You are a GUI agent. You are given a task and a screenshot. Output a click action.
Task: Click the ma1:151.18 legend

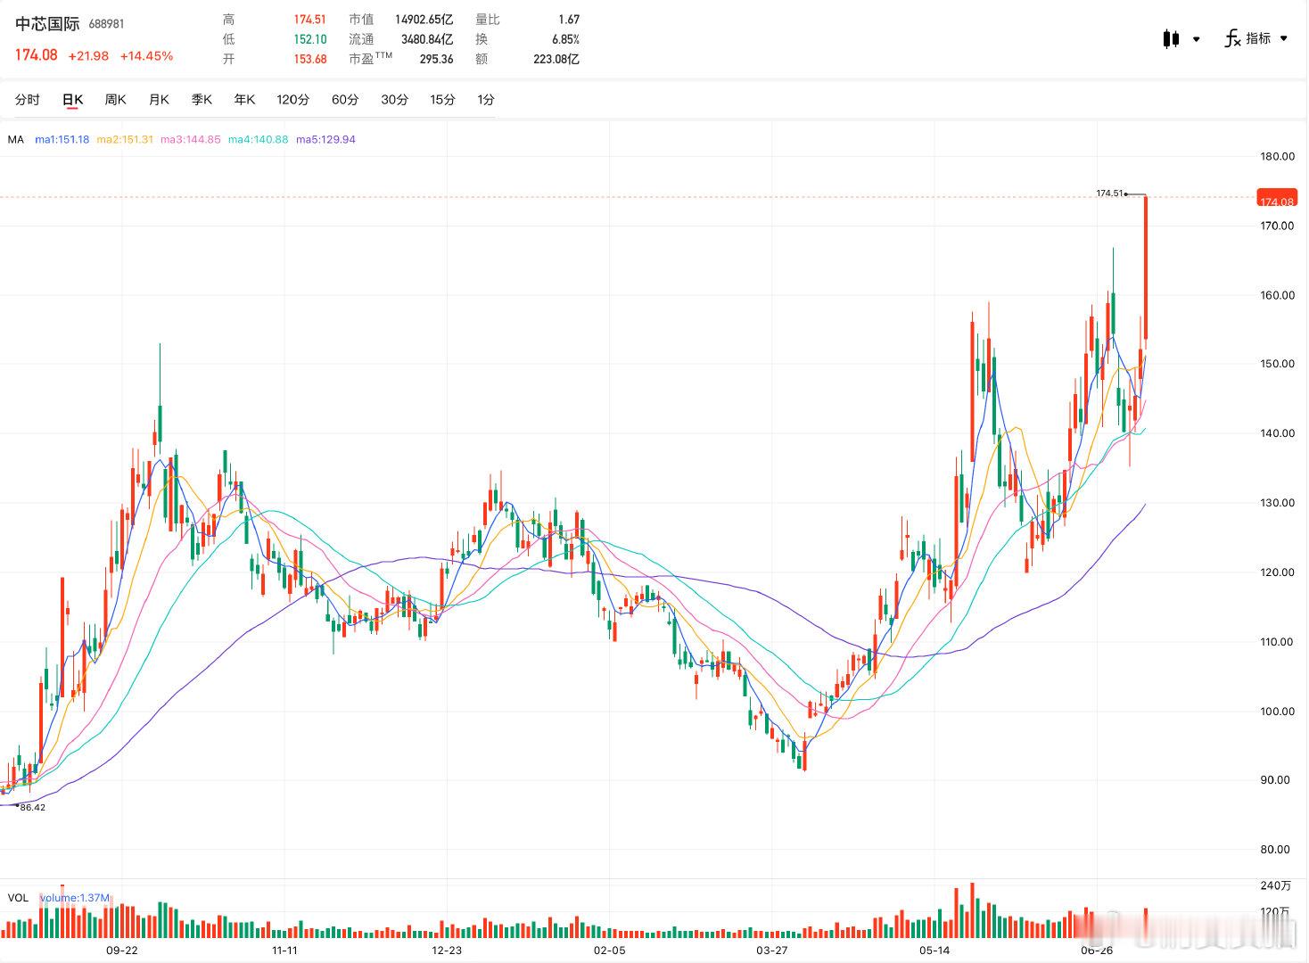tap(62, 139)
